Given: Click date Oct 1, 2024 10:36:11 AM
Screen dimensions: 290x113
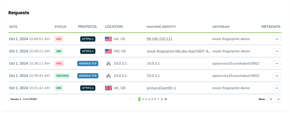Looking at the screenshot, I should pos(29,63).
